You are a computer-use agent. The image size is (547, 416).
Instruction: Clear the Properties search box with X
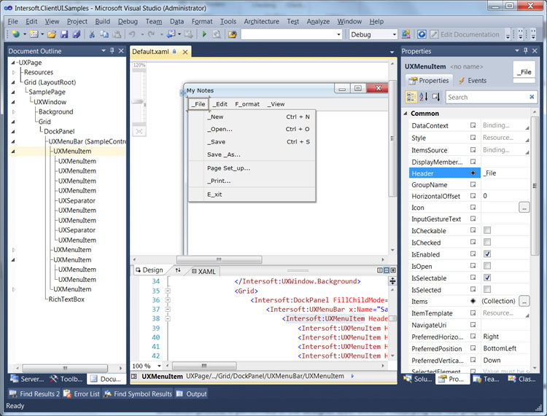pyautogui.click(x=532, y=97)
